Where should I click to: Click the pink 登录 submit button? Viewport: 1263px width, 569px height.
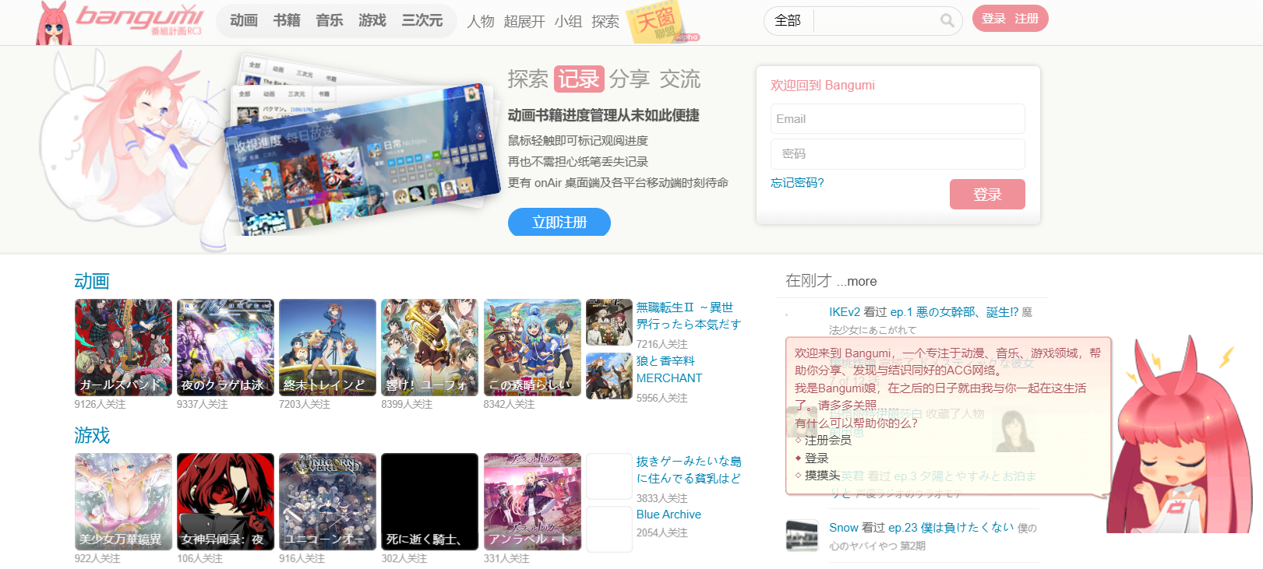tap(987, 195)
